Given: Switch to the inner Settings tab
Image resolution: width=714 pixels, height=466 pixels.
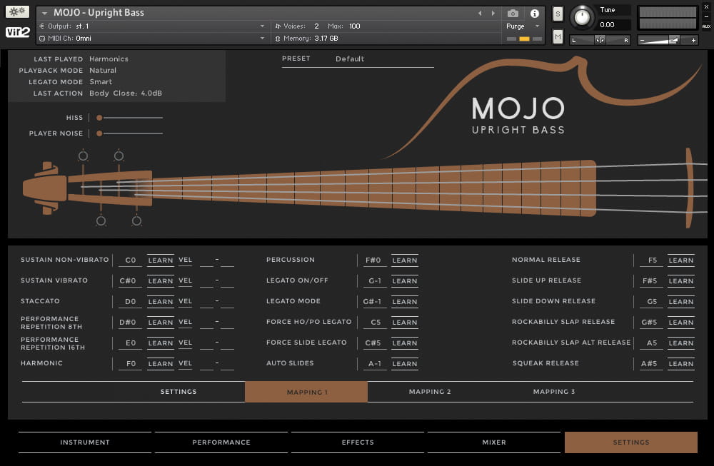Looking at the screenshot, I should pyautogui.click(x=178, y=392).
